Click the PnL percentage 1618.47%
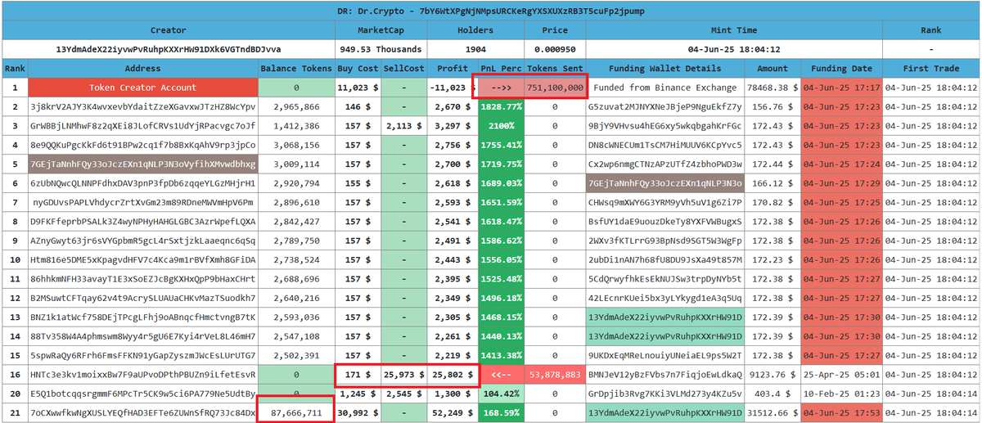Viewport: 982px width, 423px height. pos(501,222)
